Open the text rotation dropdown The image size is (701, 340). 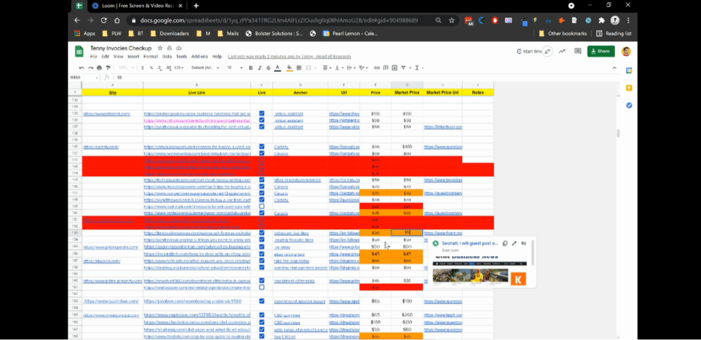[364, 68]
